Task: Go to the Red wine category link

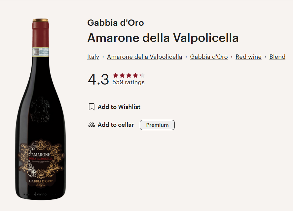Action: click(x=248, y=57)
